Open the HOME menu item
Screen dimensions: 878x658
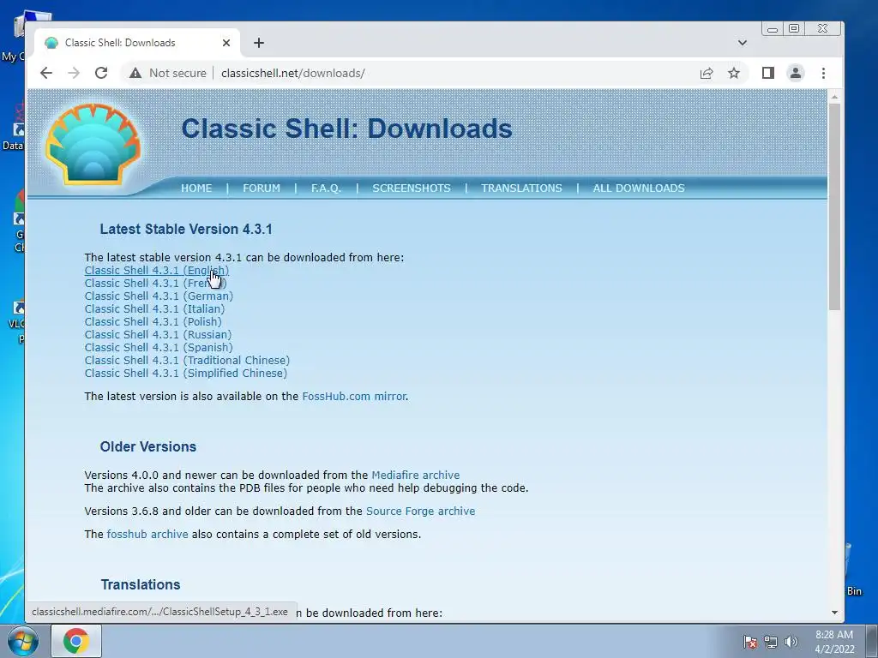196,188
